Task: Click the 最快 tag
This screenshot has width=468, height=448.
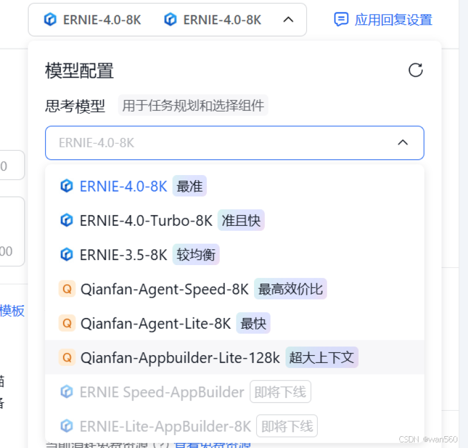Action: (x=253, y=323)
